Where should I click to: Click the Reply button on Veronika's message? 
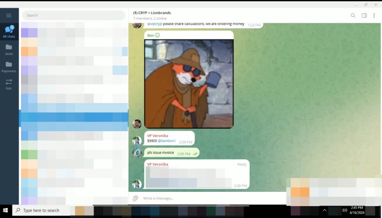[242, 165]
